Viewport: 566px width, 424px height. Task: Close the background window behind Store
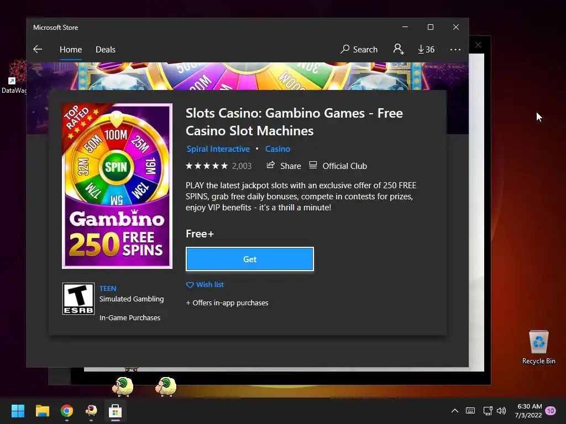click(x=478, y=45)
